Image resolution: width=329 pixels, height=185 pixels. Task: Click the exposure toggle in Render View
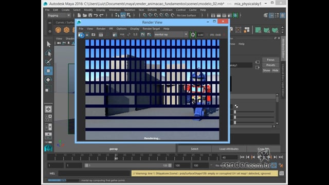pos(193,34)
